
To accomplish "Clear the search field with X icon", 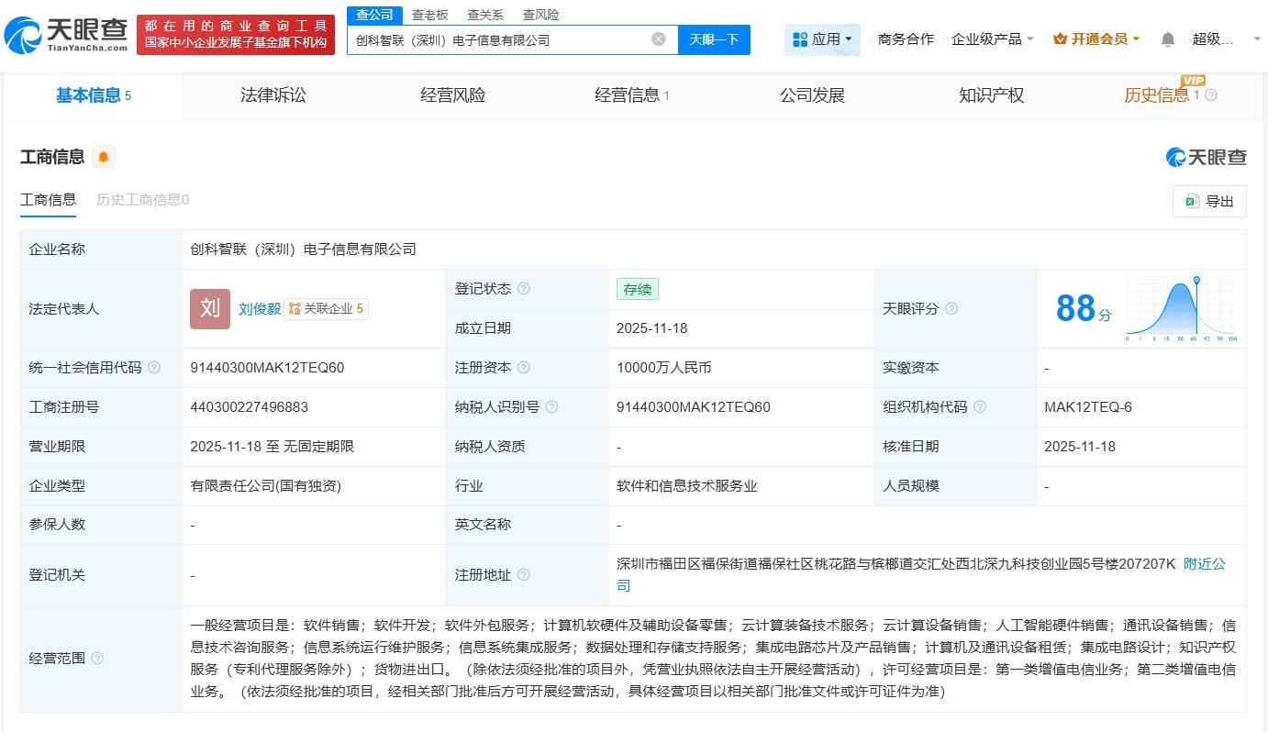I will (658, 39).
